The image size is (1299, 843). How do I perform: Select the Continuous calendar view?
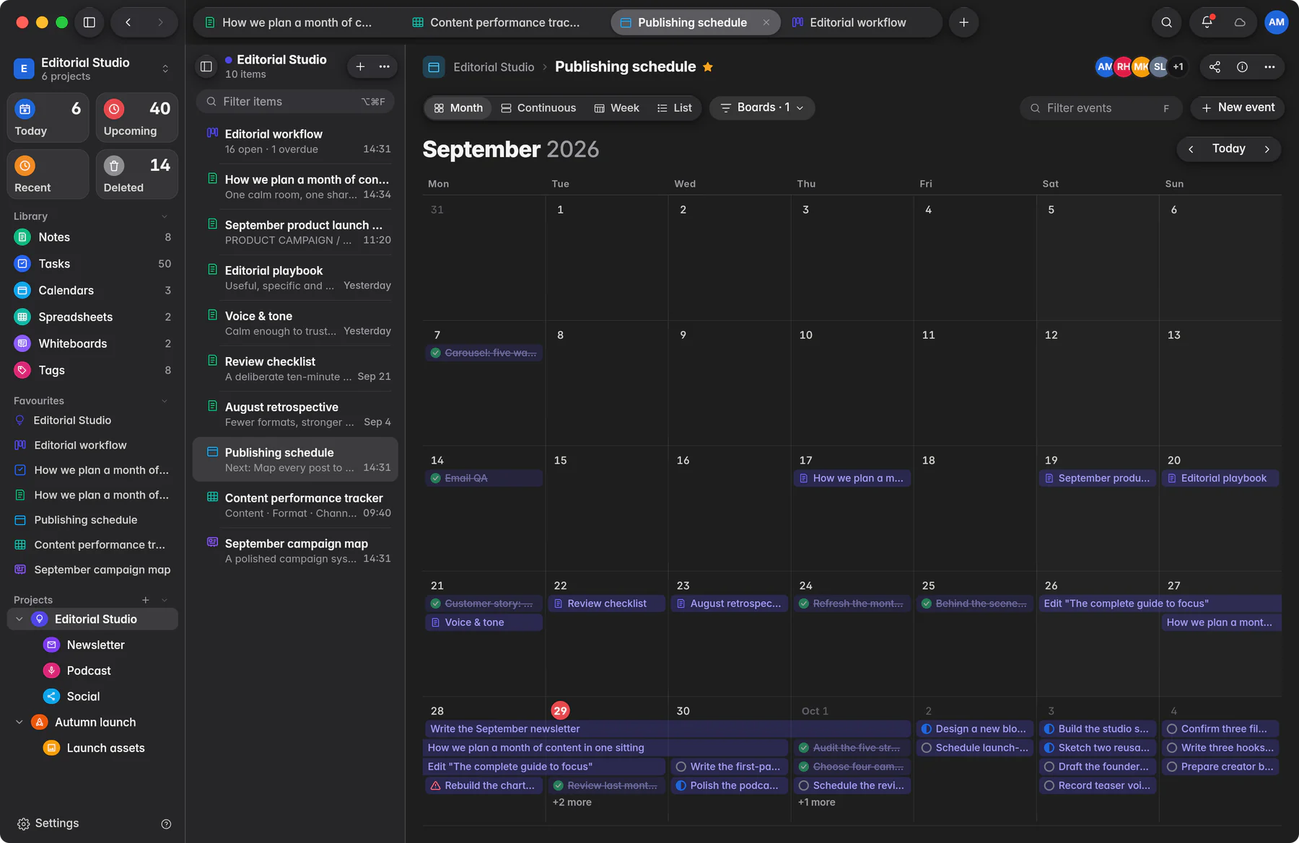pos(538,108)
